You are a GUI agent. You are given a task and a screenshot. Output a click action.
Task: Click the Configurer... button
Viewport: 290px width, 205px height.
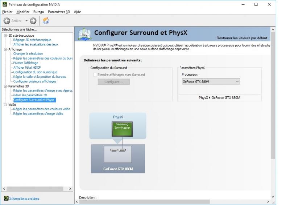tap(114, 82)
